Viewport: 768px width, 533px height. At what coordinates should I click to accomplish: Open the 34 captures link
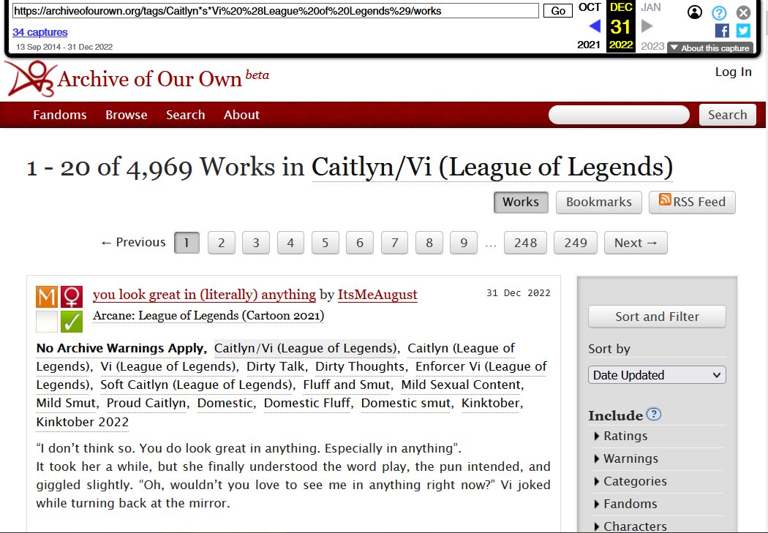coord(40,32)
